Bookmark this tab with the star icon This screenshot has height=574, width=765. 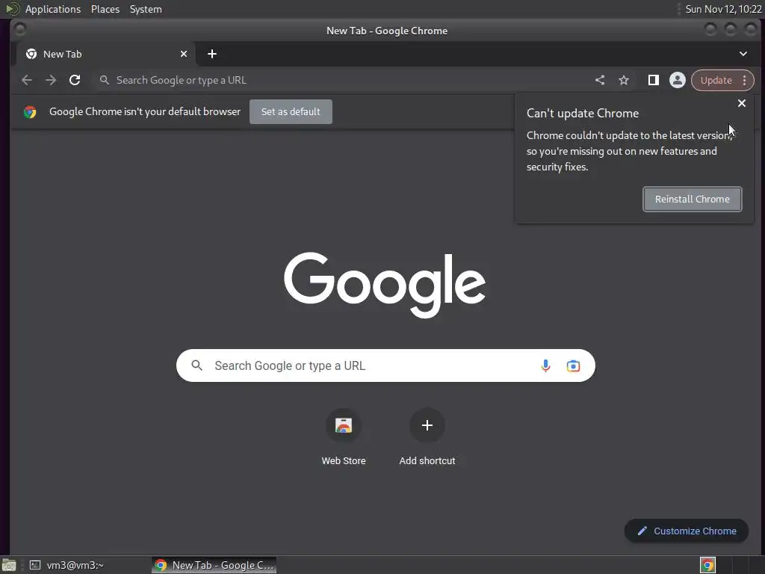coord(624,80)
